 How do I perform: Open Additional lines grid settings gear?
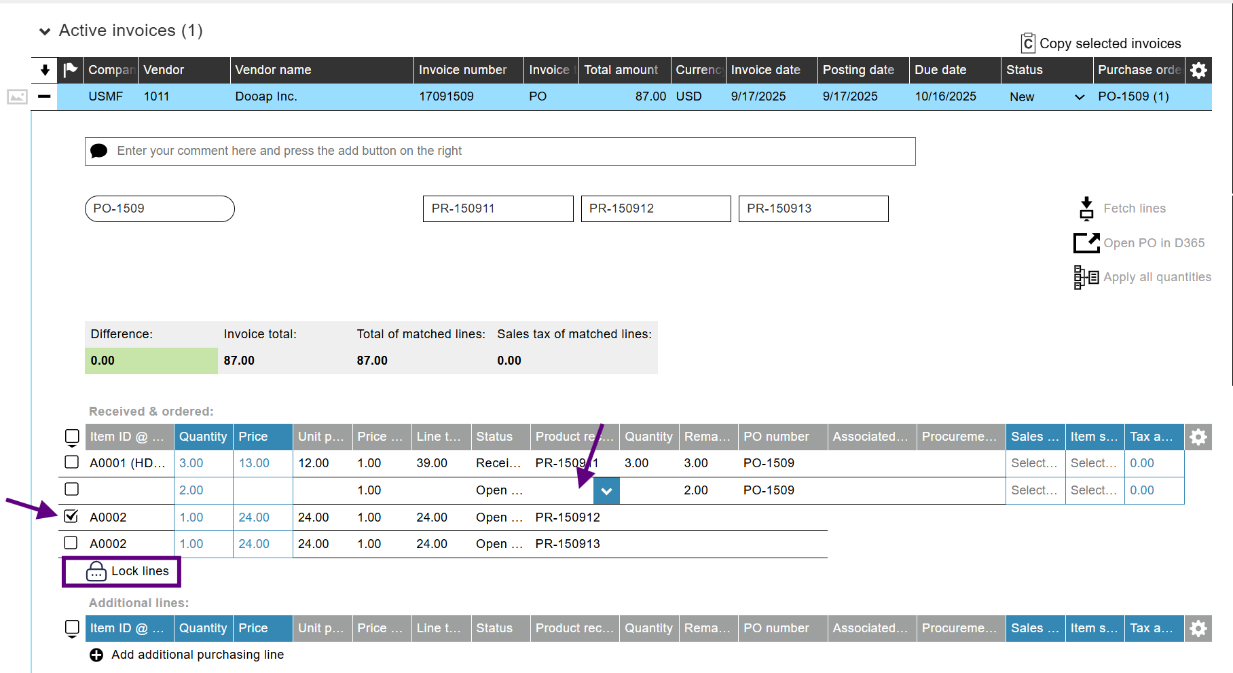point(1198,628)
